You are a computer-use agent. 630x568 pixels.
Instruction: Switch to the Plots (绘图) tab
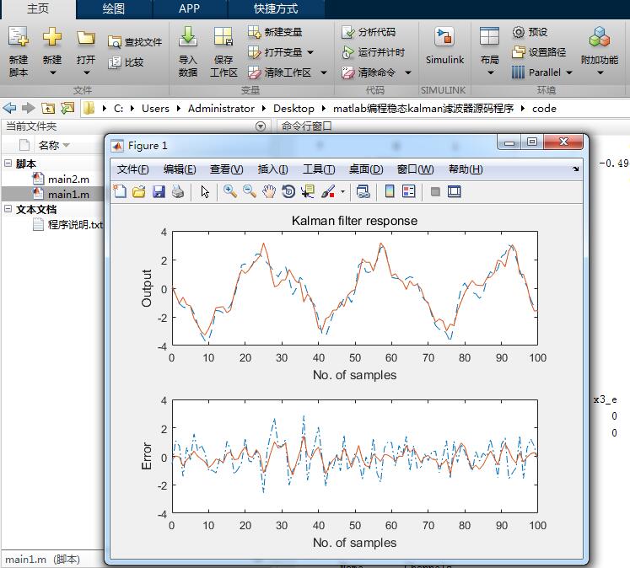(113, 8)
